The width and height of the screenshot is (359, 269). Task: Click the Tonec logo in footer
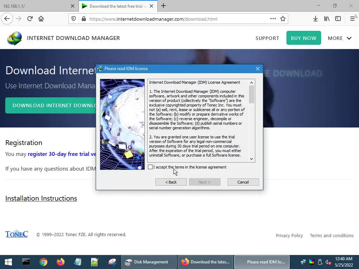click(x=17, y=234)
